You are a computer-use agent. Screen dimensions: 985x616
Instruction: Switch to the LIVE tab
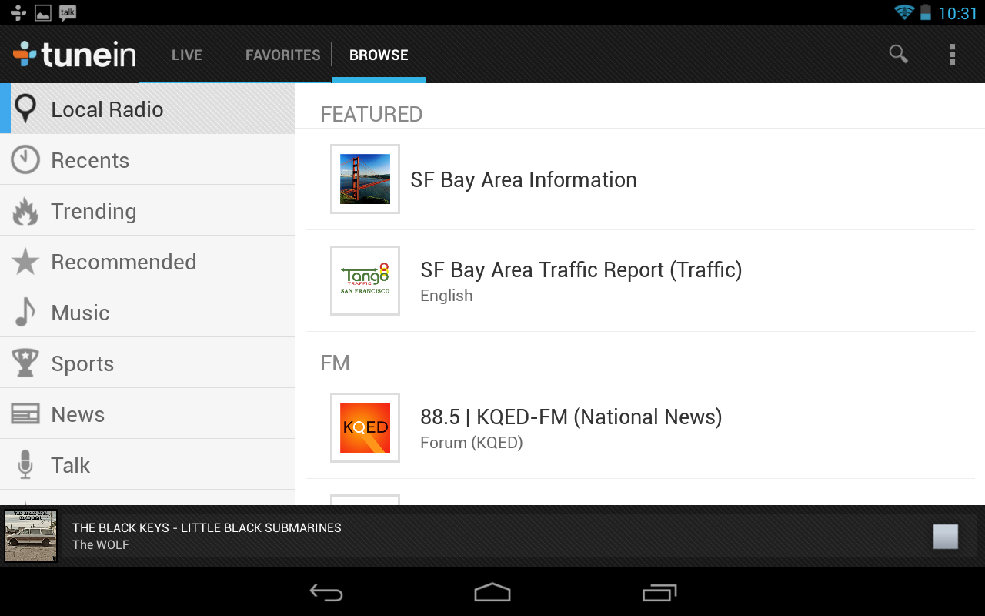(187, 55)
